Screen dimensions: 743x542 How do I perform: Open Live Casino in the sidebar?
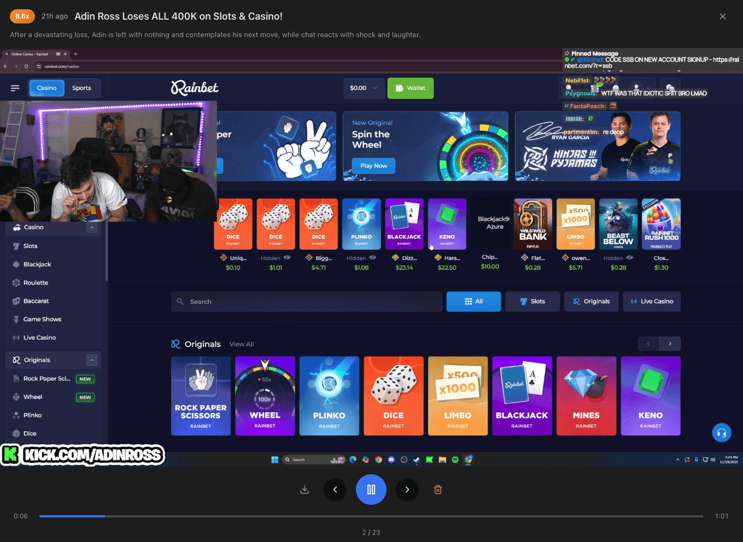39,338
